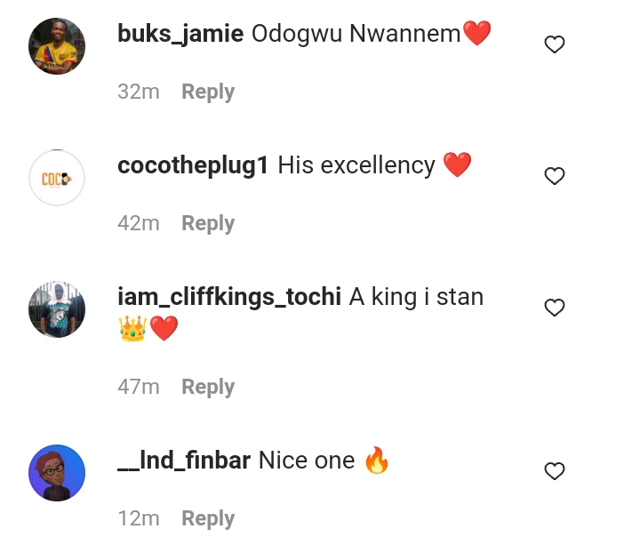Open cocotheplug1's COCO logo avatar
Viewport: 640px width, 553px height.
coord(57,178)
